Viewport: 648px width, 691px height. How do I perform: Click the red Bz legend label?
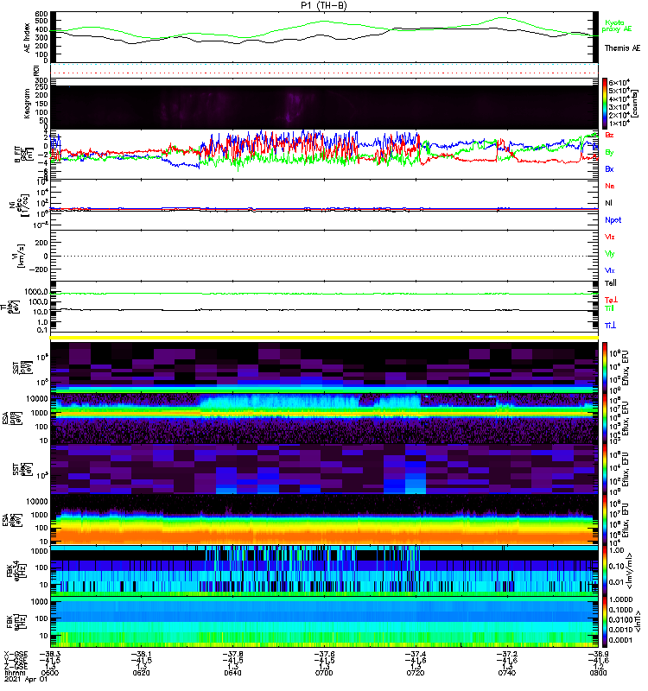(609, 135)
